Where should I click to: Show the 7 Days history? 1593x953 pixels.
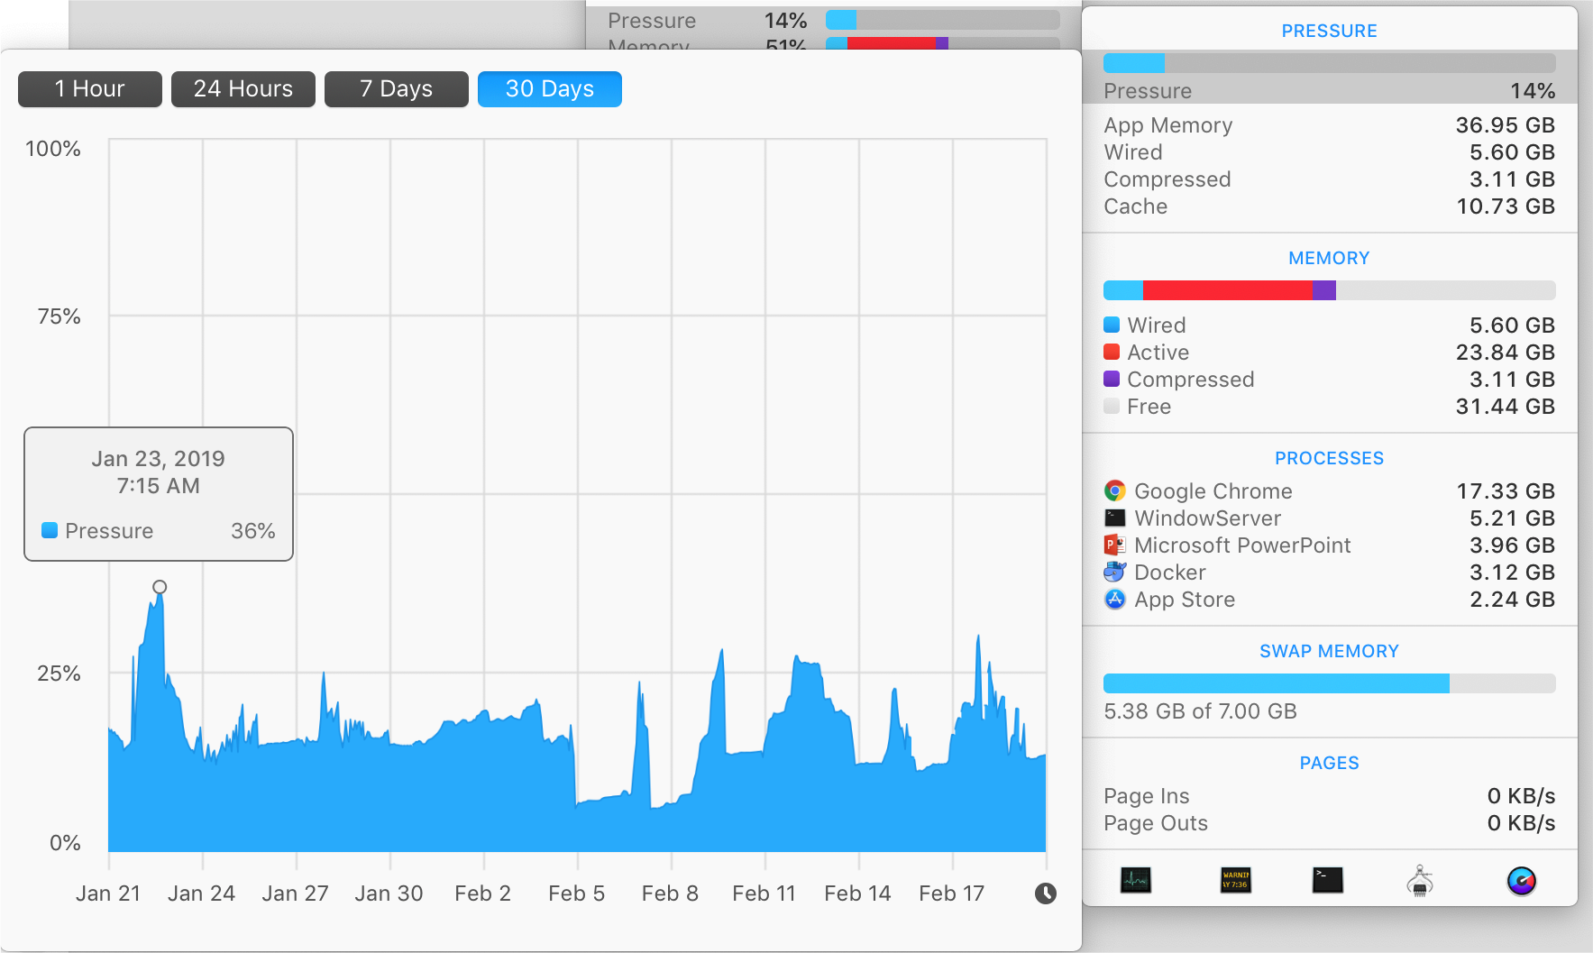click(x=397, y=89)
